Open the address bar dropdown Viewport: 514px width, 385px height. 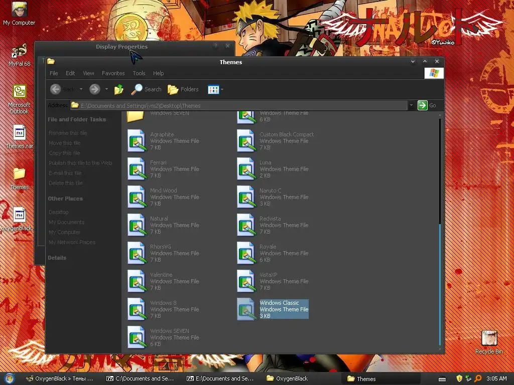(x=411, y=105)
